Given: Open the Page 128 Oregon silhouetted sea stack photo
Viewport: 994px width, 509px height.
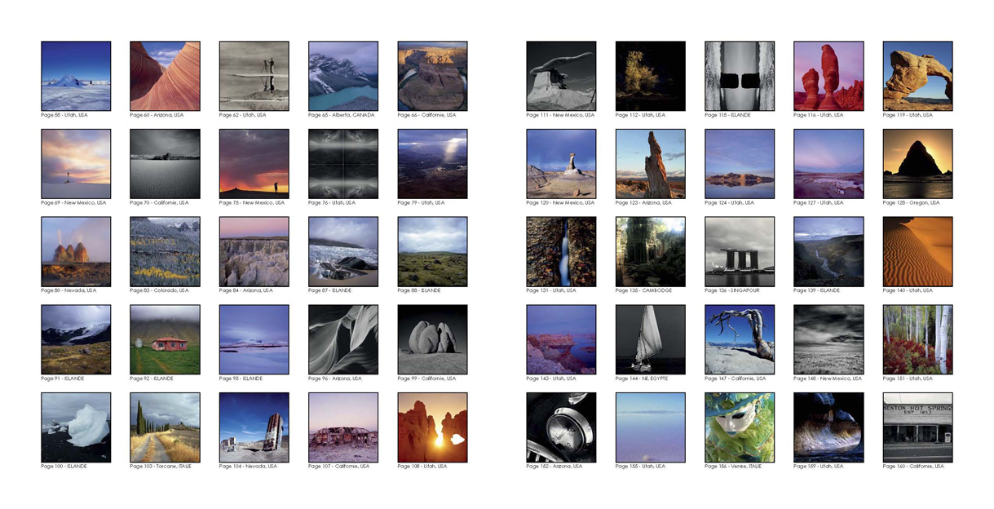Looking at the screenshot, I should pos(917,164).
